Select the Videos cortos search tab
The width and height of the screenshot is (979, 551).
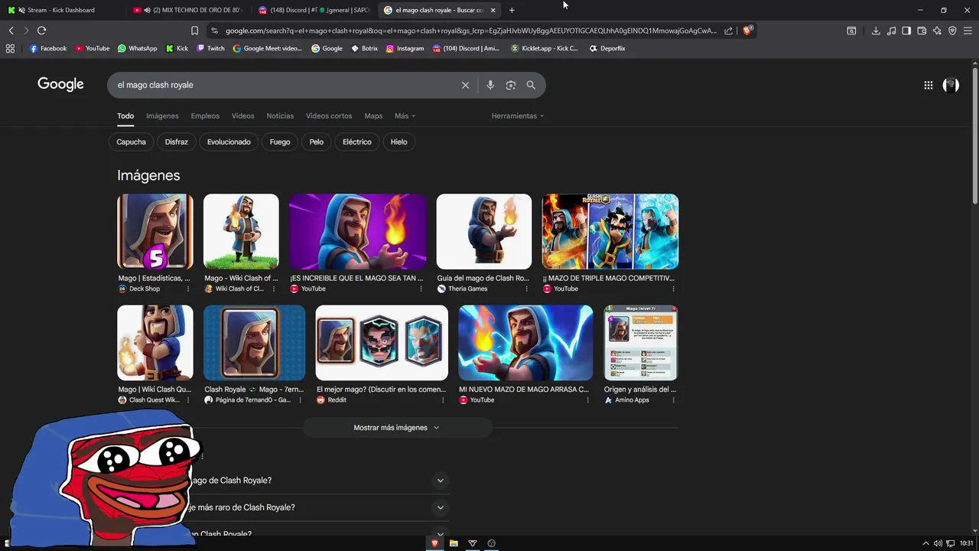pyautogui.click(x=329, y=116)
